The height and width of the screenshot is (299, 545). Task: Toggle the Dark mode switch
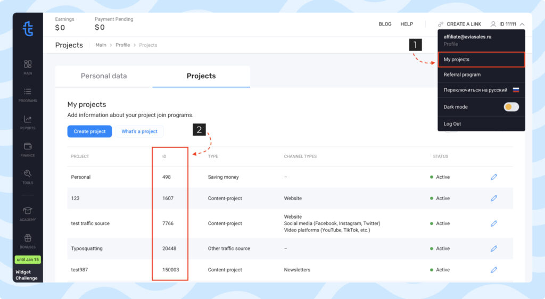(x=511, y=107)
